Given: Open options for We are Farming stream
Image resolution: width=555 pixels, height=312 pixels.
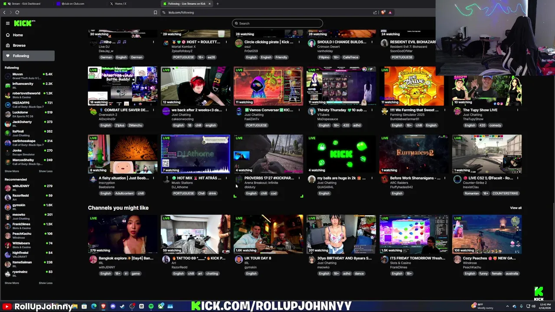Looking at the screenshot, I should click(x=444, y=110).
